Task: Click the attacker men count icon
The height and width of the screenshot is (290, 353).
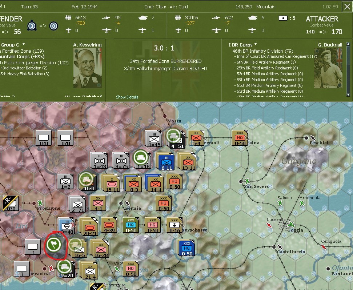Action: [x=178, y=18]
